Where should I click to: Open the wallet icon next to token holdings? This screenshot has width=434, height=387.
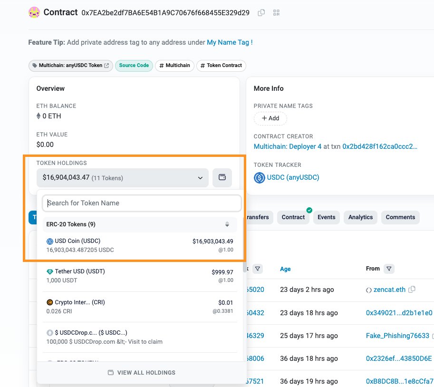coord(222,177)
